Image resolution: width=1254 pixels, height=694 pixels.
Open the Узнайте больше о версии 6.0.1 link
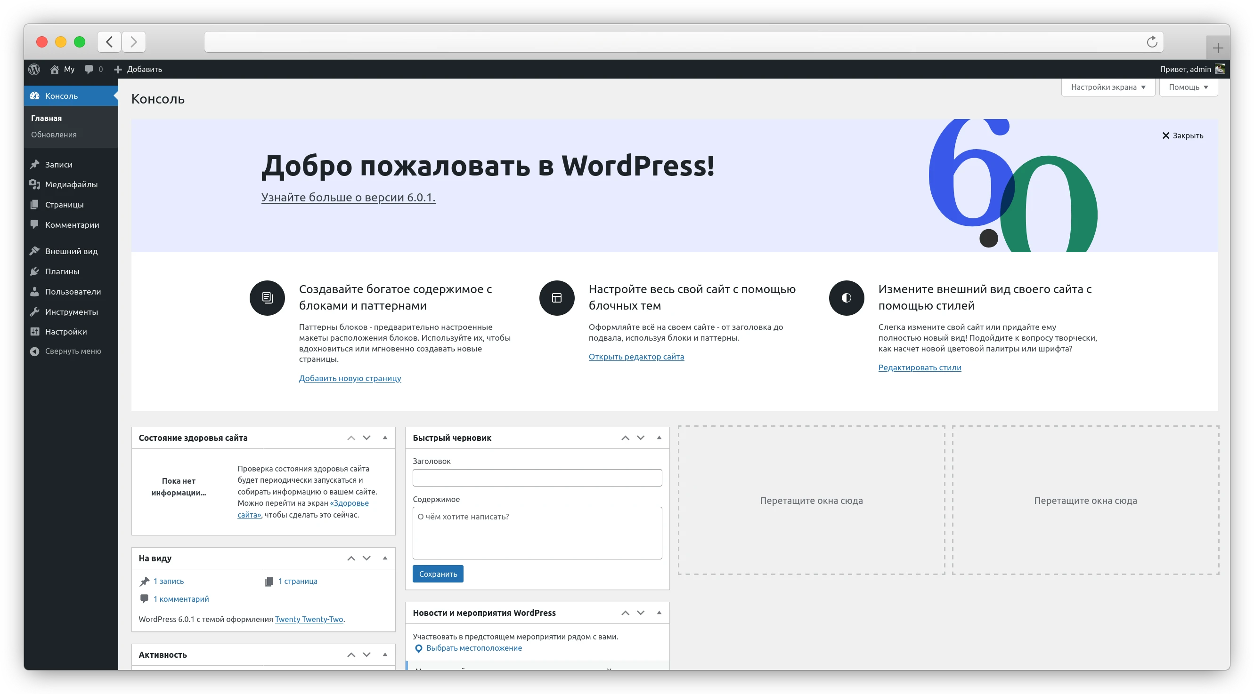click(x=348, y=198)
